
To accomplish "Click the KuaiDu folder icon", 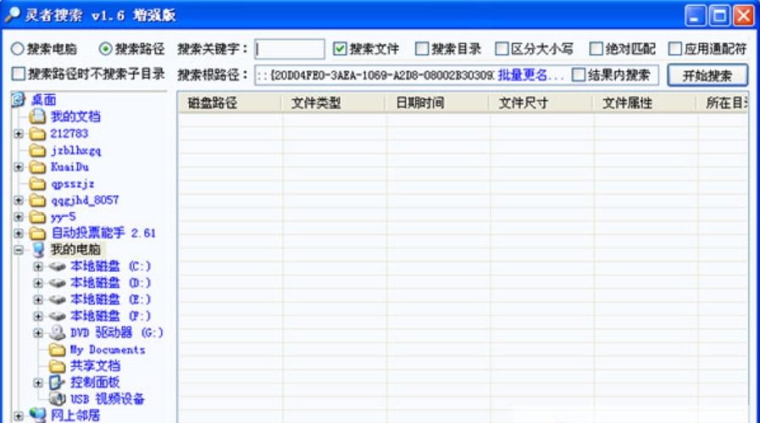I will (x=37, y=167).
